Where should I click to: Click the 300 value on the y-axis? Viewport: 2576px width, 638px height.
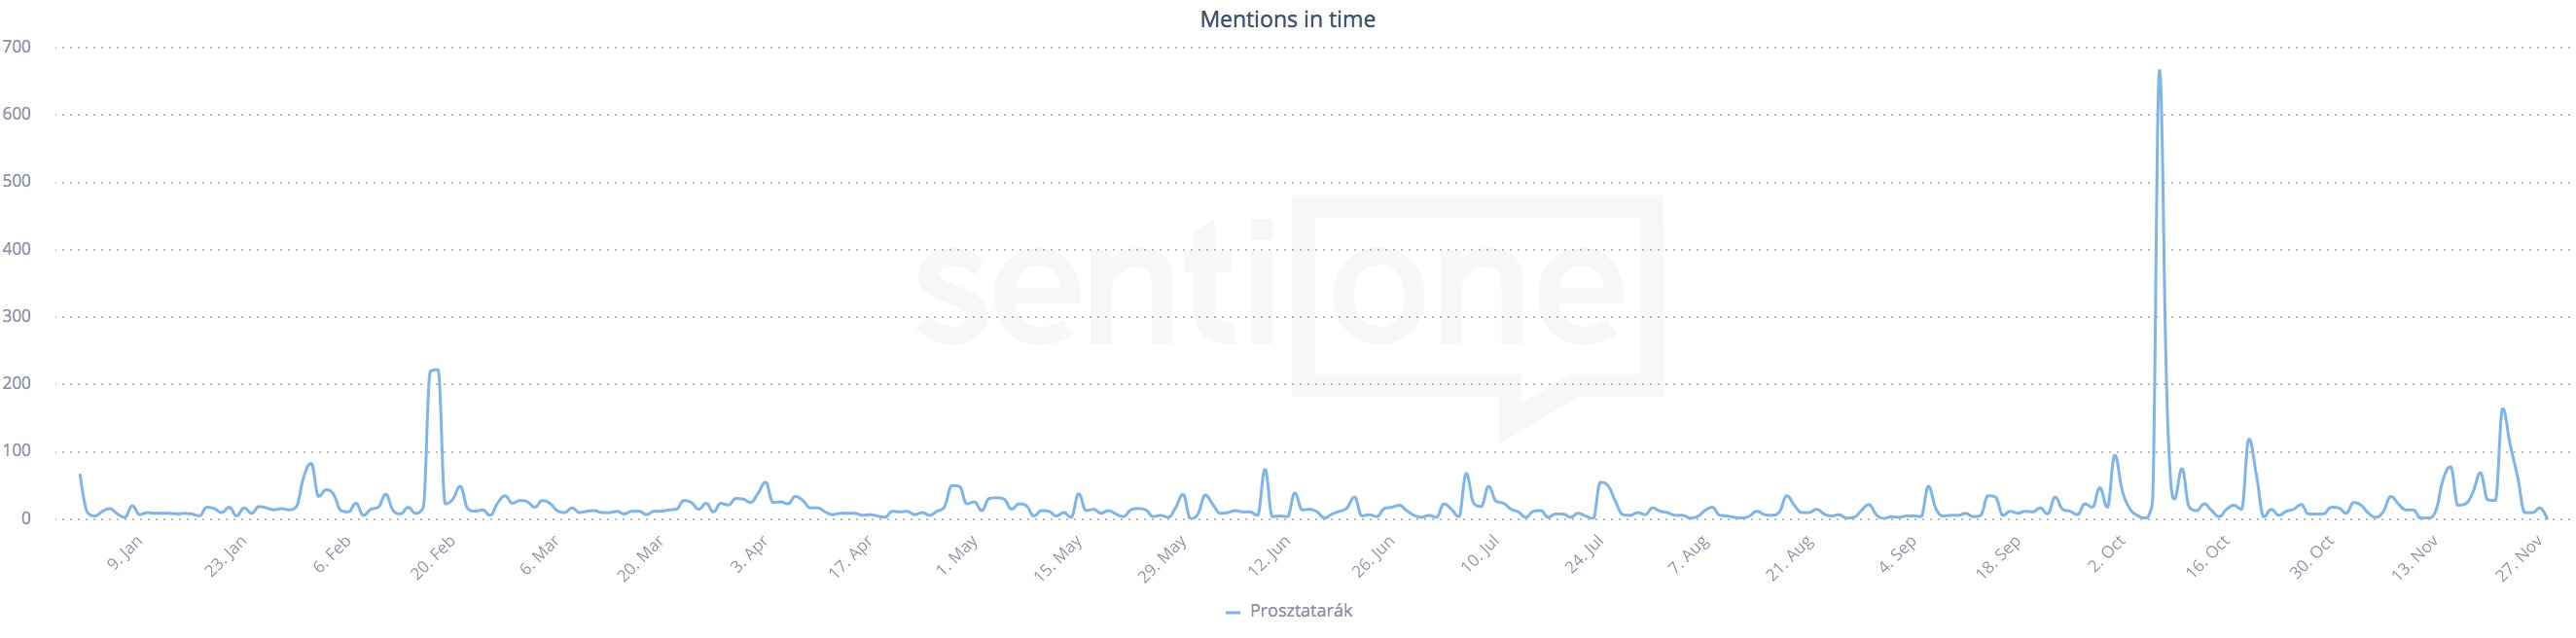pos(17,316)
